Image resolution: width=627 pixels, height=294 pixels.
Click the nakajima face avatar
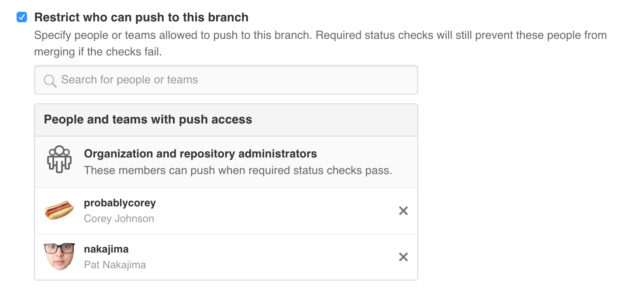59,256
